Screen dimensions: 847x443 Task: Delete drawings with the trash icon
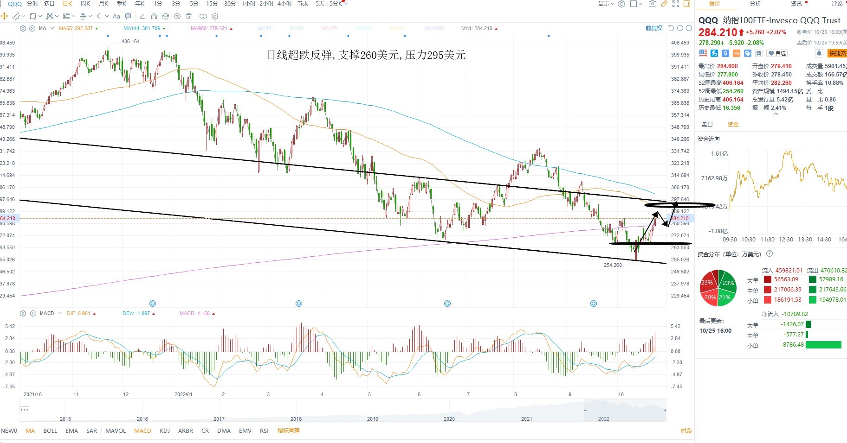(189, 16)
